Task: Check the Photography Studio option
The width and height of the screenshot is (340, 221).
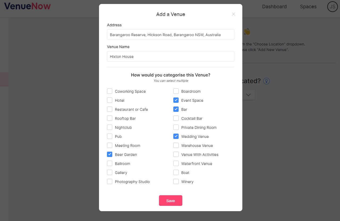Action: (110, 181)
